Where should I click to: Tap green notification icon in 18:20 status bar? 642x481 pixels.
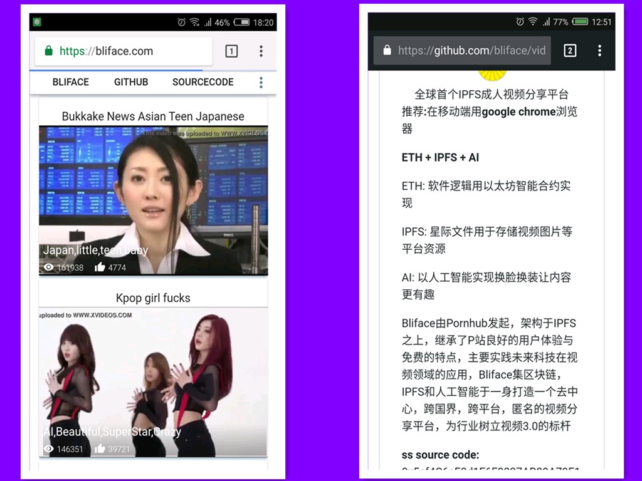click(x=37, y=22)
